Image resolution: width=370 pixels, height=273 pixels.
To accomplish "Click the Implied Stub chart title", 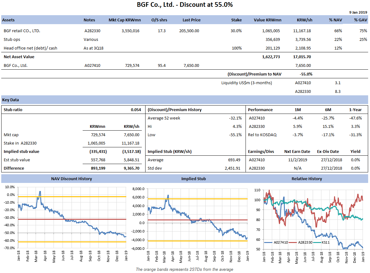I will tap(194, 179).
